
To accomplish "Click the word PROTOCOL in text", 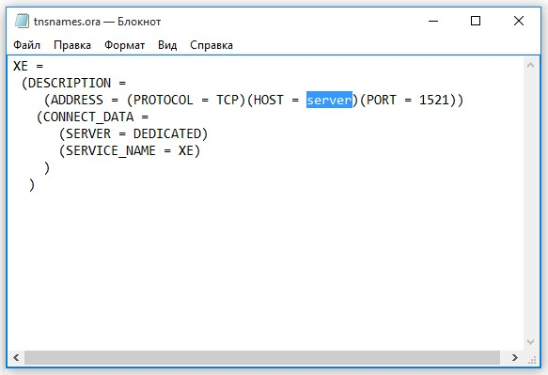I will point(164,100).
